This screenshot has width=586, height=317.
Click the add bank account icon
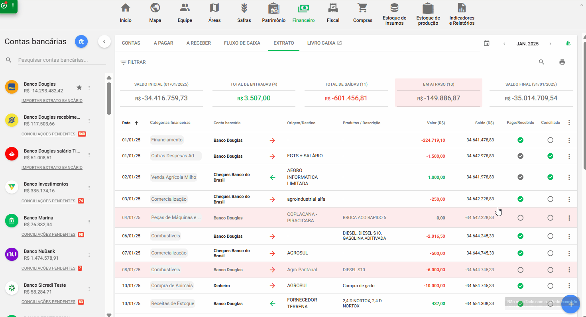coord(81,42)
